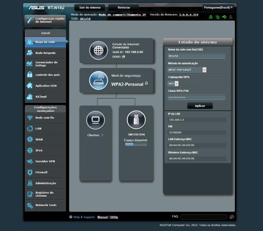Click the Help & Support link
This screenshot has height=231, width=263.
point(84,217)
